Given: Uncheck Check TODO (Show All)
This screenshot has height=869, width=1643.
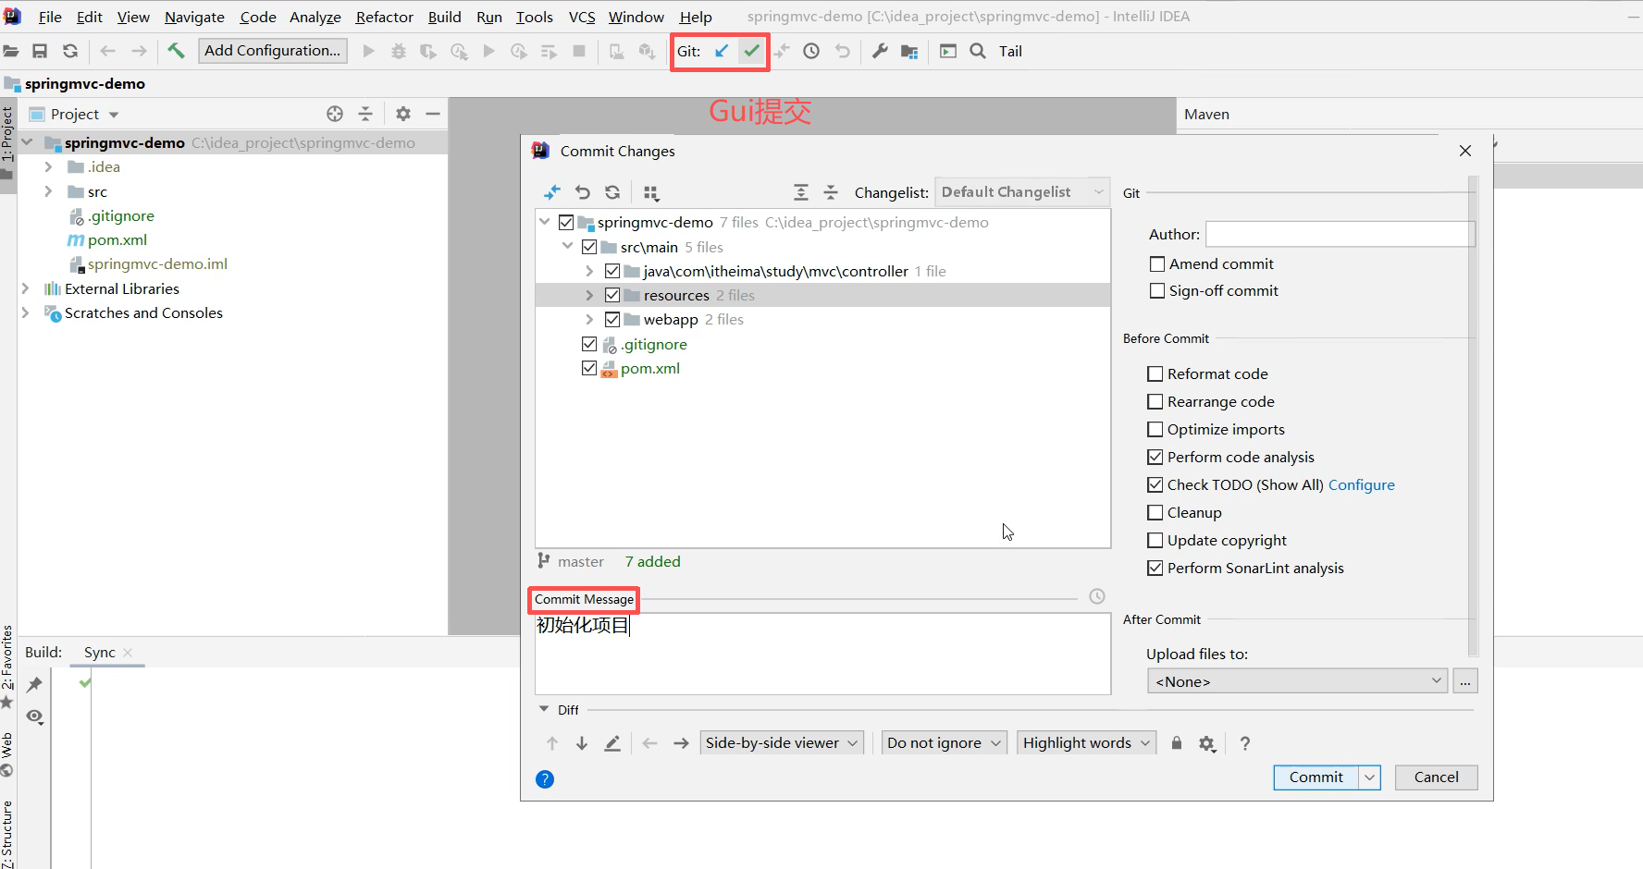Looking at the screenshot, I should [x=1155, y=485].
